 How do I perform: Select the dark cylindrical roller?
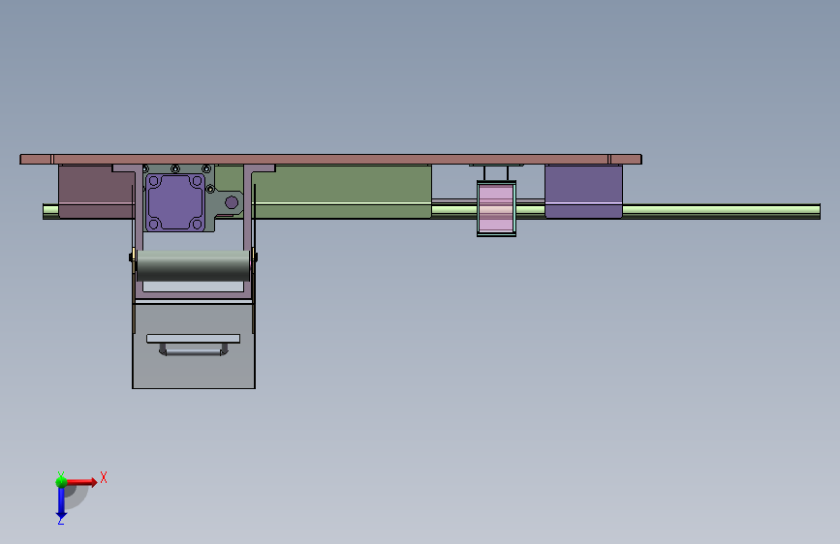coord(194,265)
